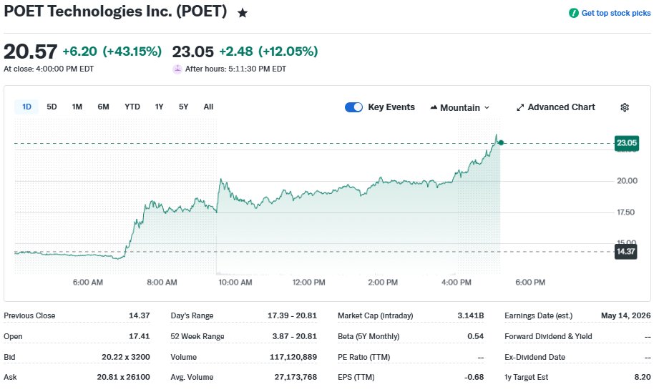Click 1y Target Est value 8.20
Image resolution: width=659 pixels, height=392 pixels.
point(643,377)
